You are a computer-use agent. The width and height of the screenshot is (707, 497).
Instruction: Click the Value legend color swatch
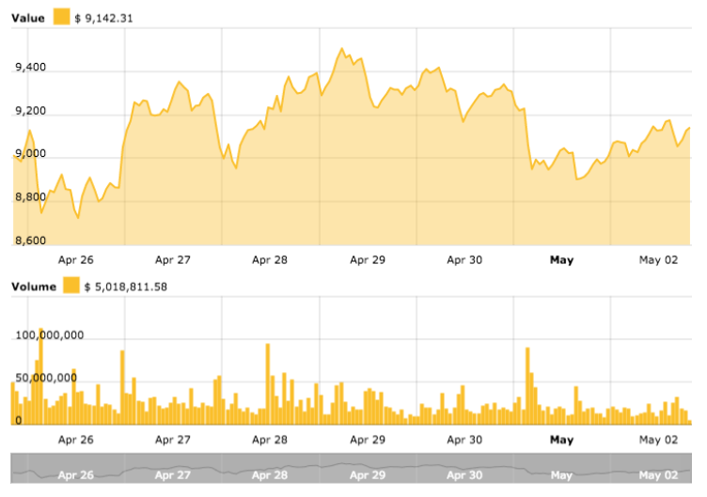(x=61, y=17)
